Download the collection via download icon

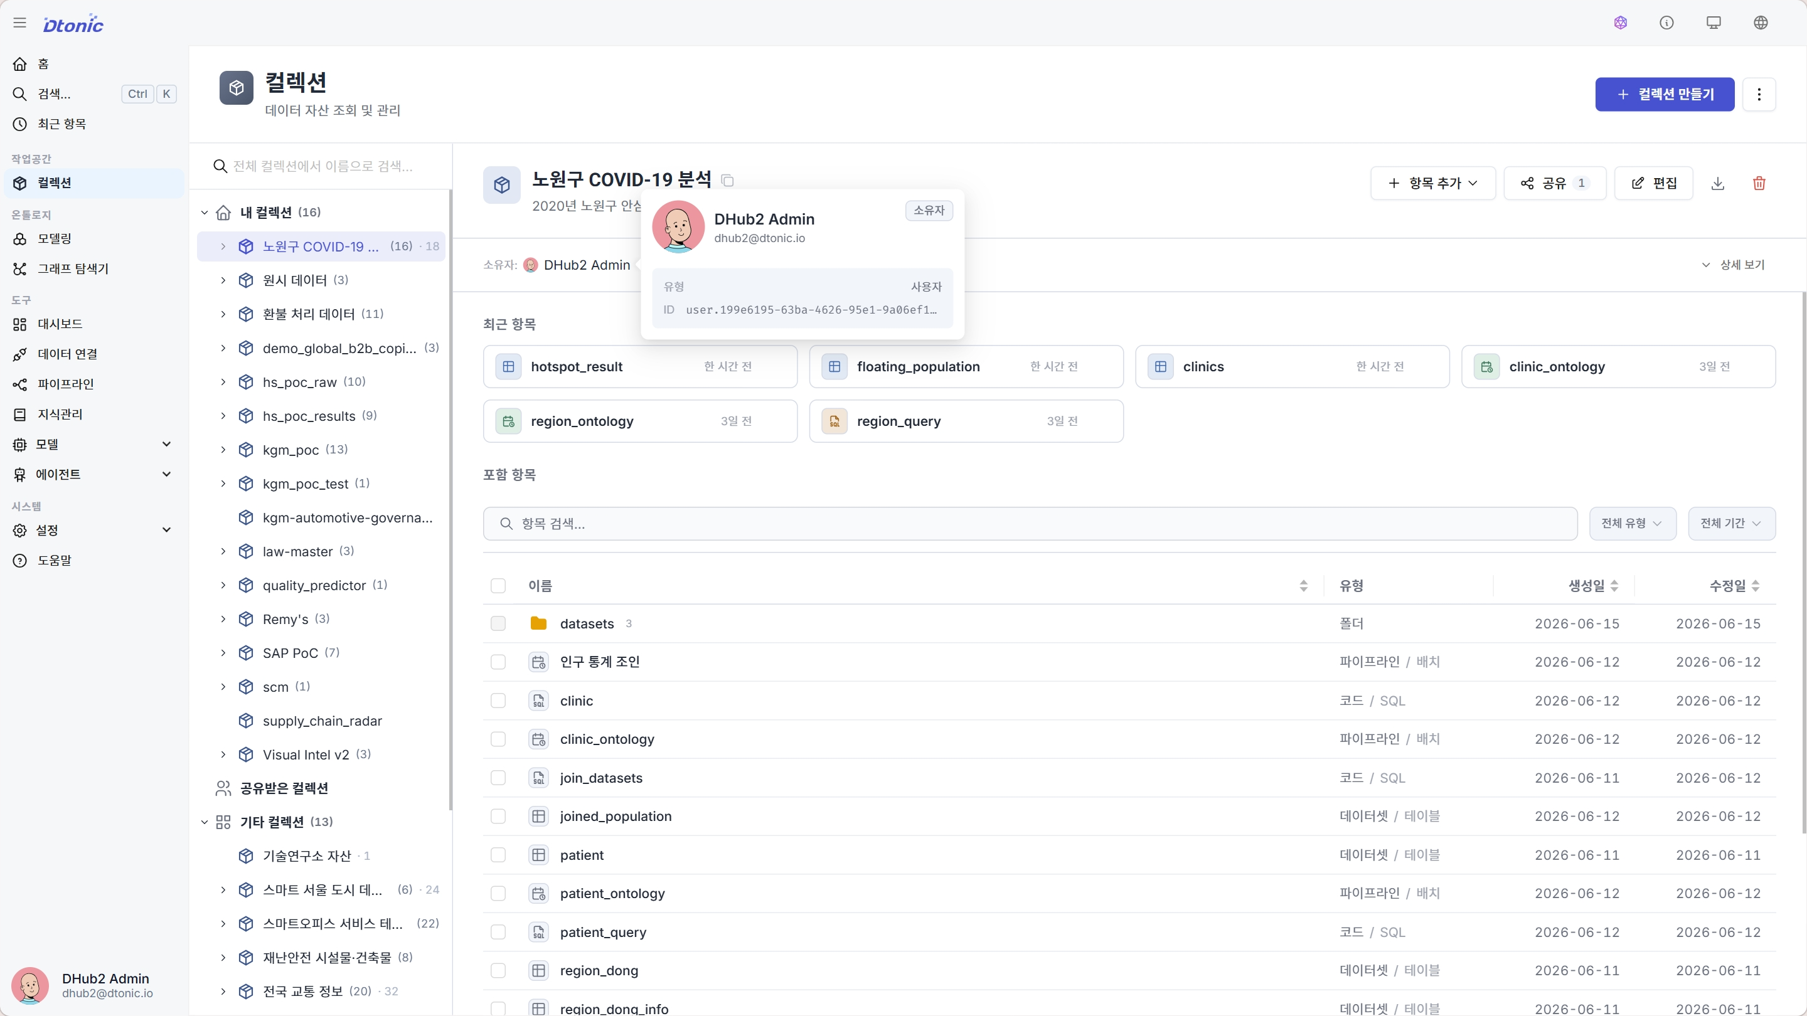point(1718,184)
